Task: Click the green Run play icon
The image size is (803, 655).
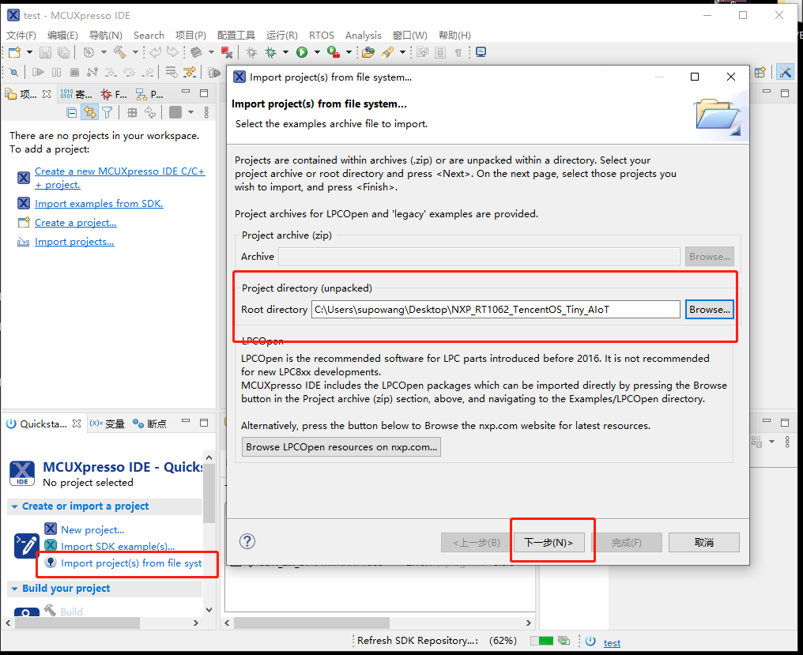Action: (x=302, y=52)
